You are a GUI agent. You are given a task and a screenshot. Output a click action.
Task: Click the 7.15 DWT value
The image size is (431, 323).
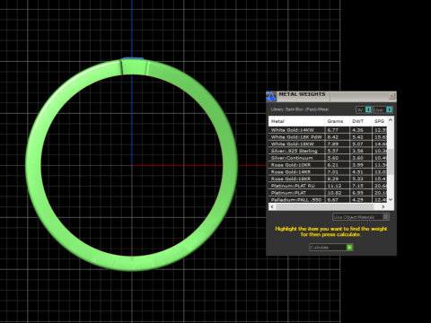(x=357, y=186)
